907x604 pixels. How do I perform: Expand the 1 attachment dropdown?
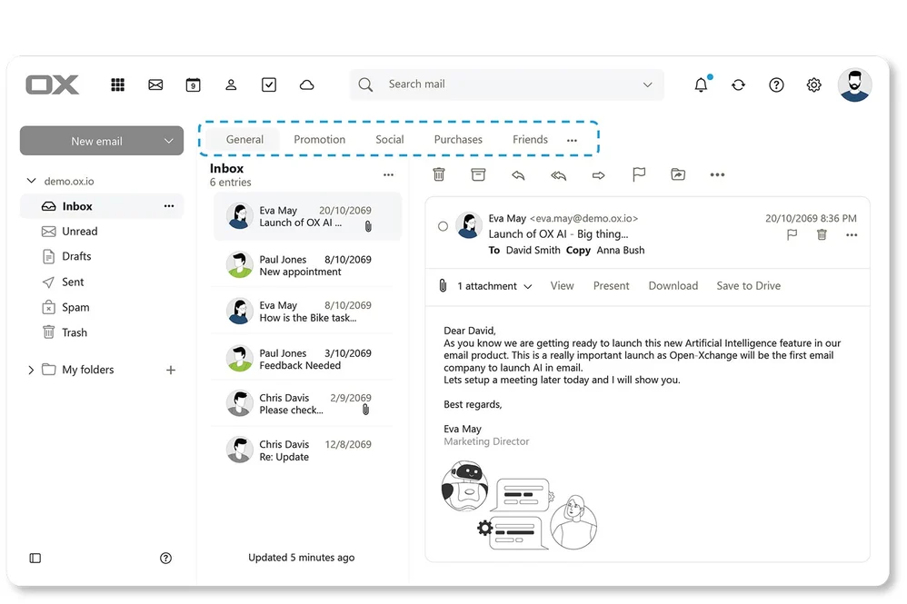pos(526,286)
